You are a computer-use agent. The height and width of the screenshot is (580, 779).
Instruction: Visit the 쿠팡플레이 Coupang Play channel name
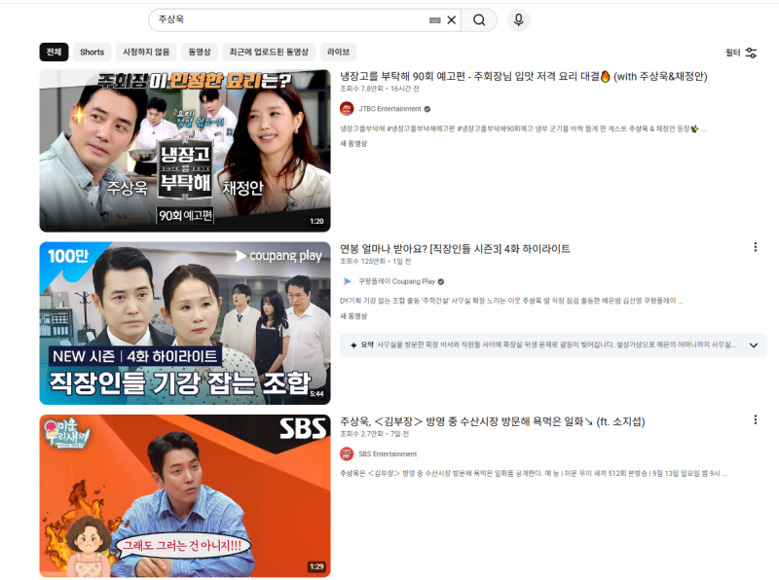(396, 281)
